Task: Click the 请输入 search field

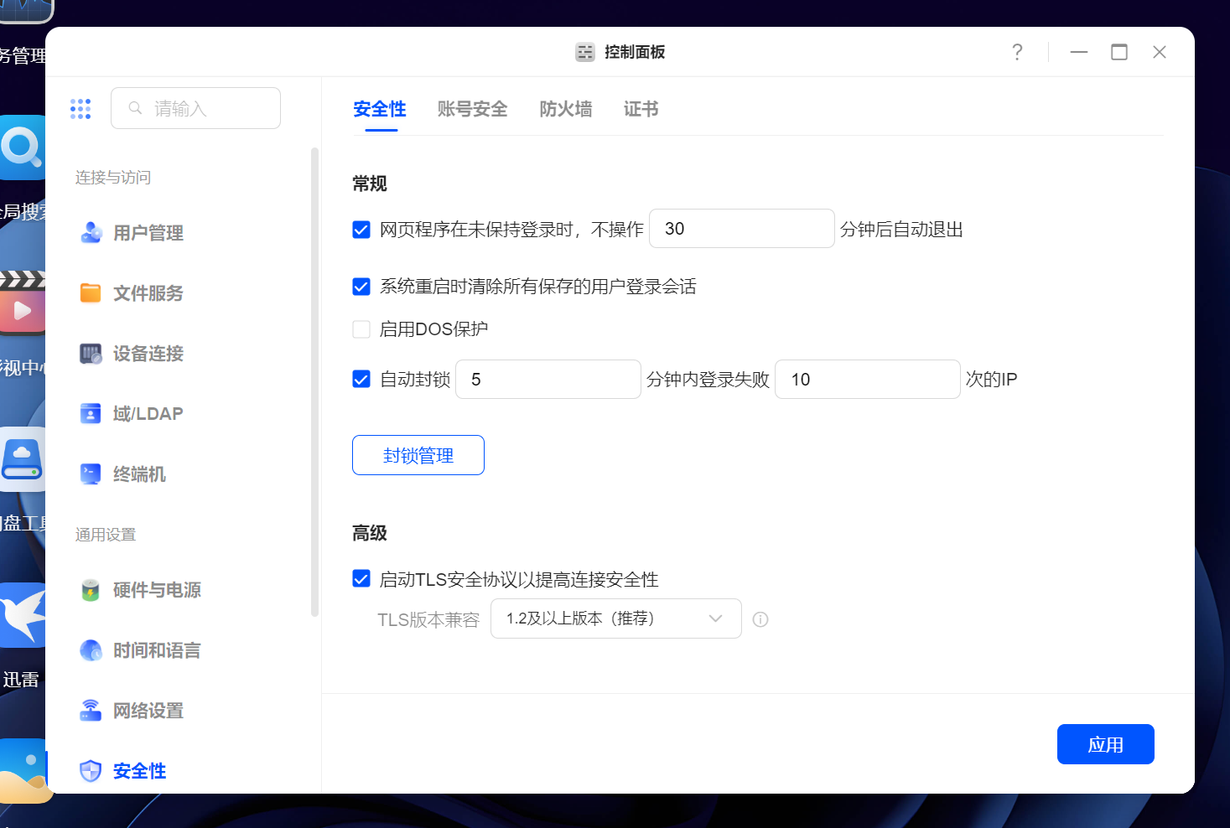Action: pos(196,108)
